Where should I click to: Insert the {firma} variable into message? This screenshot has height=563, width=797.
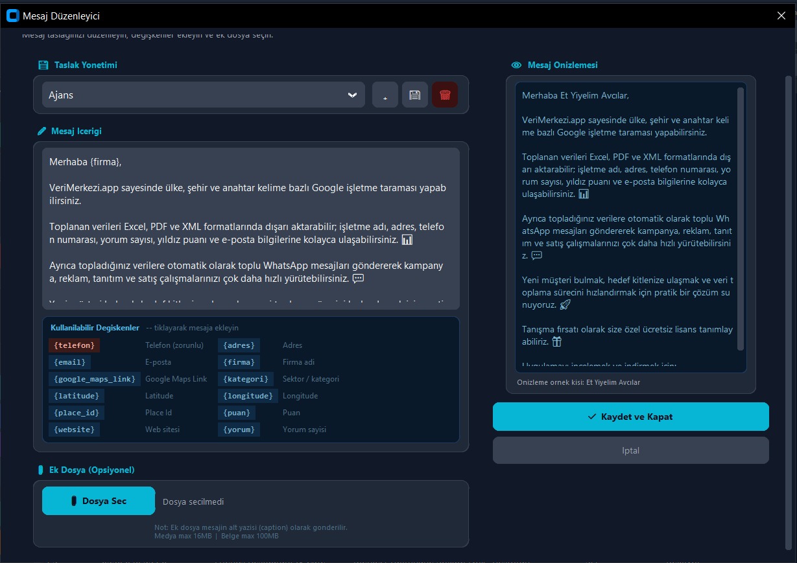pyautogui.click(x=239, y=362)
